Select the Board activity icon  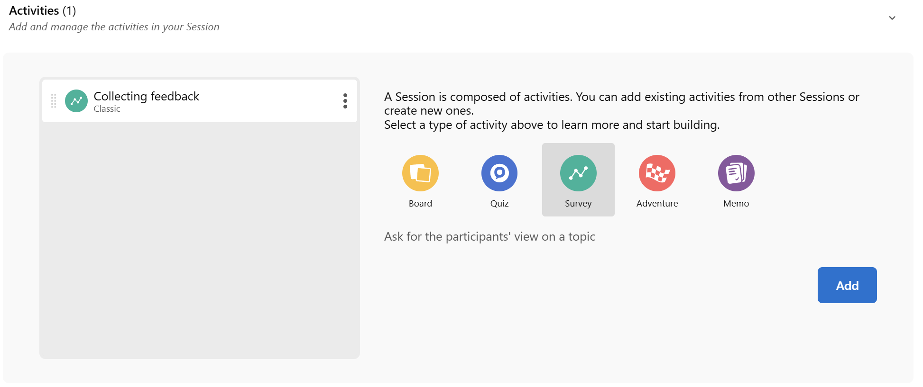(x=420, y=173)
